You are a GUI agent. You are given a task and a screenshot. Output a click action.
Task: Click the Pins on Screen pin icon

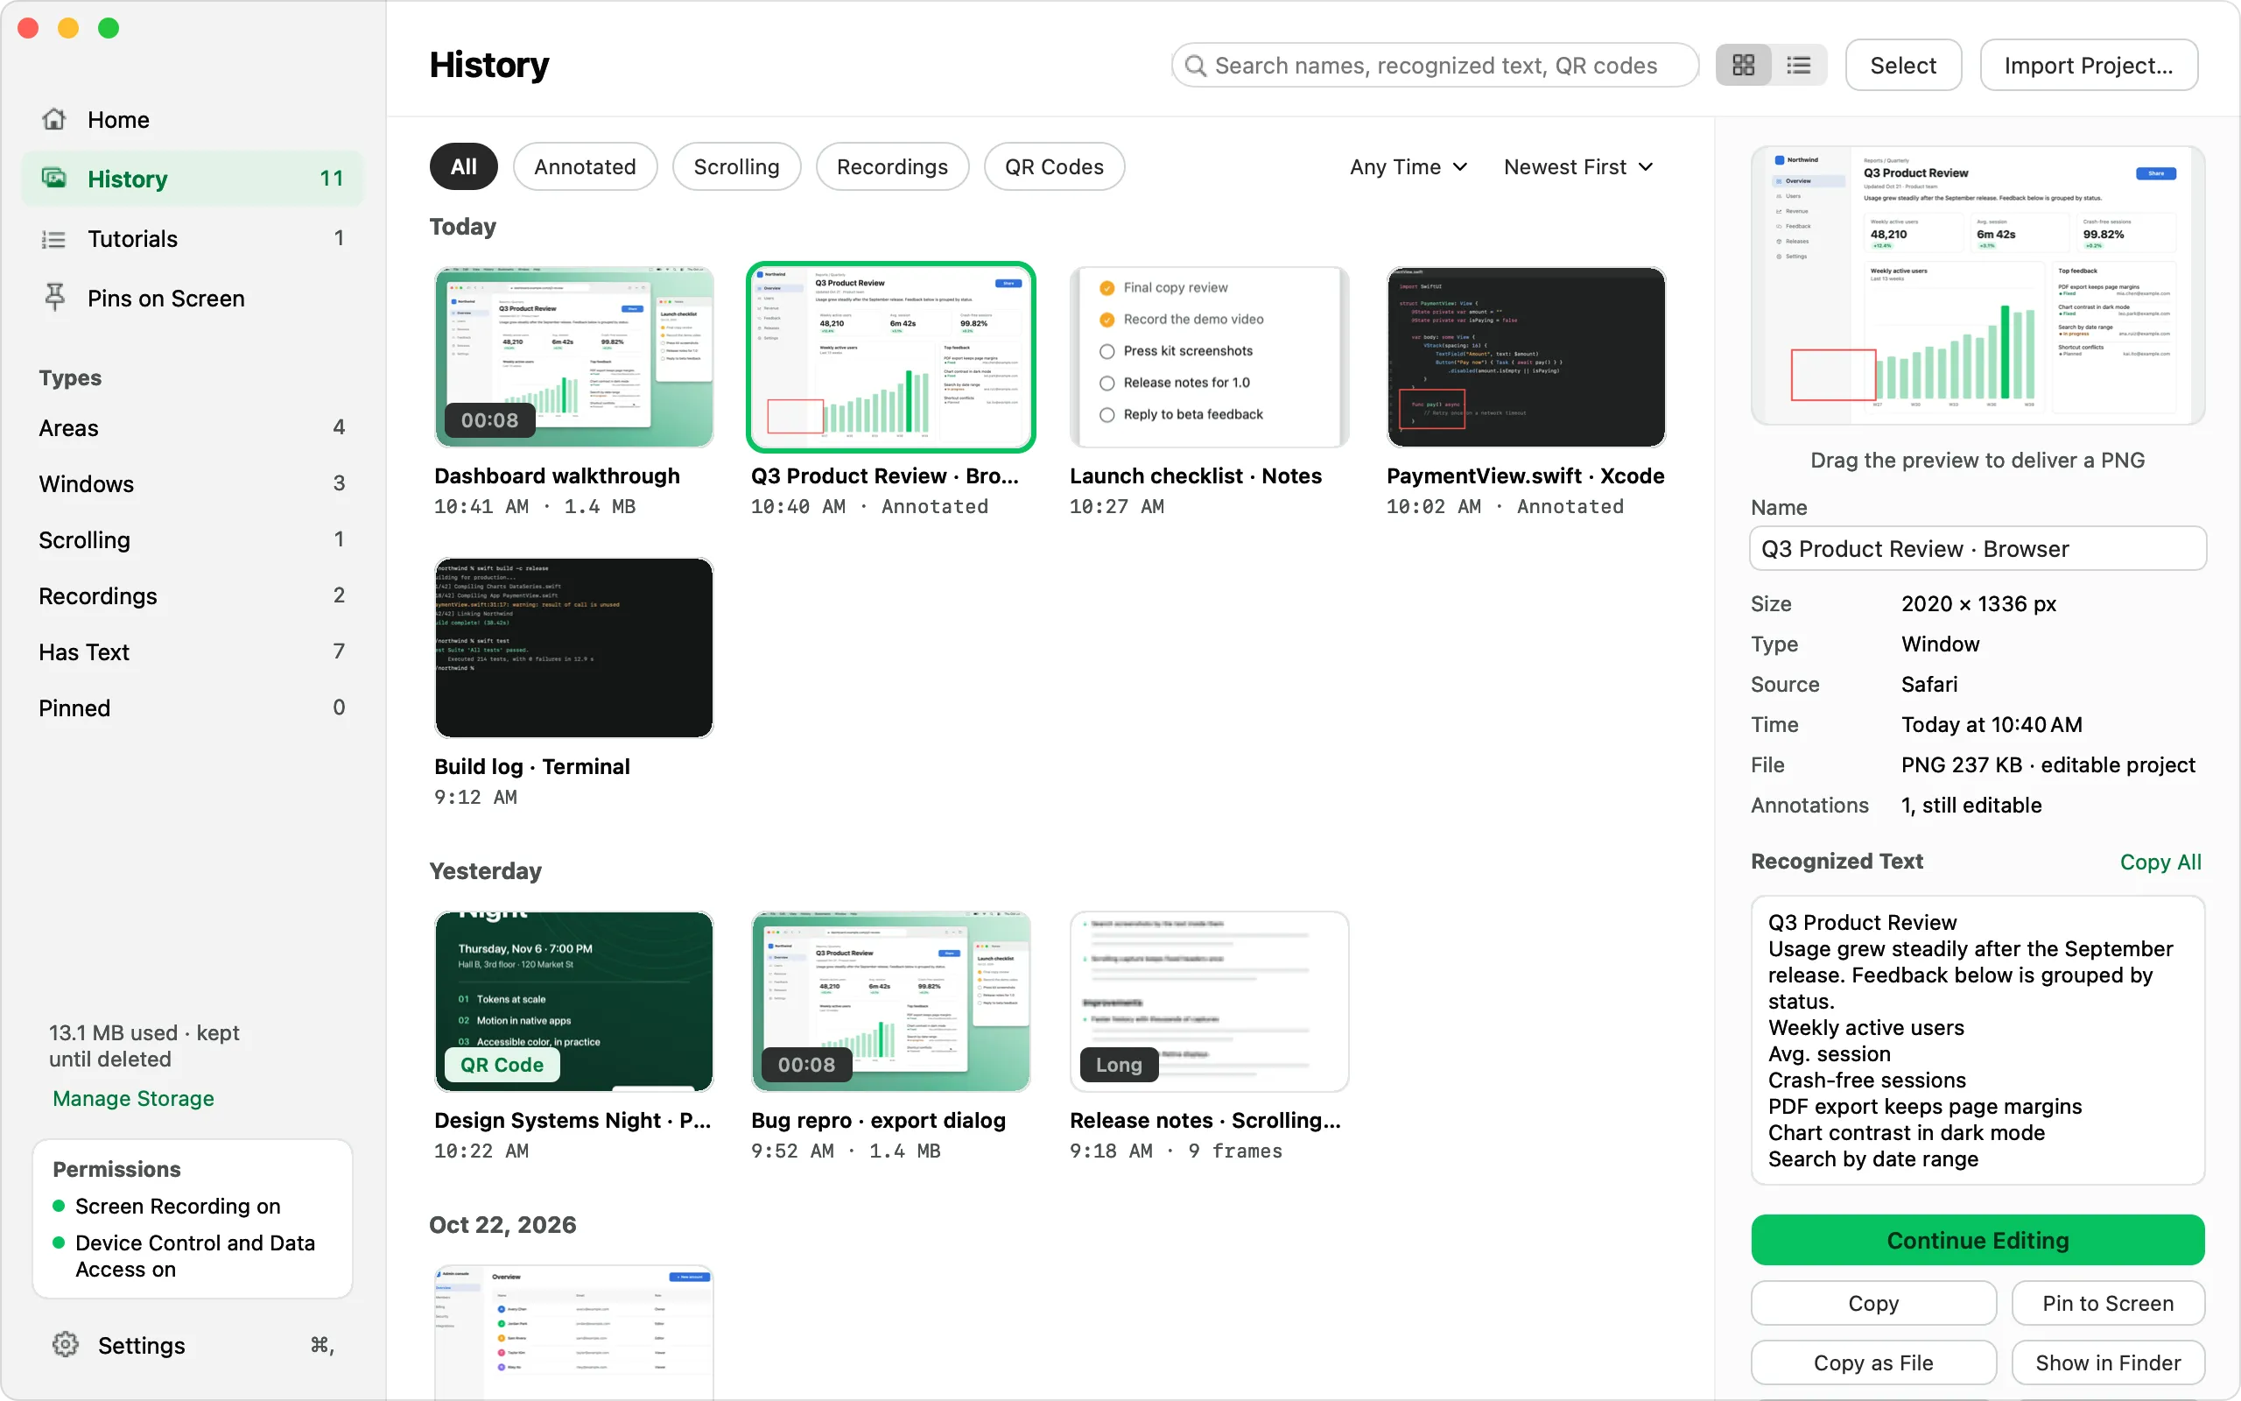[54, 298]
